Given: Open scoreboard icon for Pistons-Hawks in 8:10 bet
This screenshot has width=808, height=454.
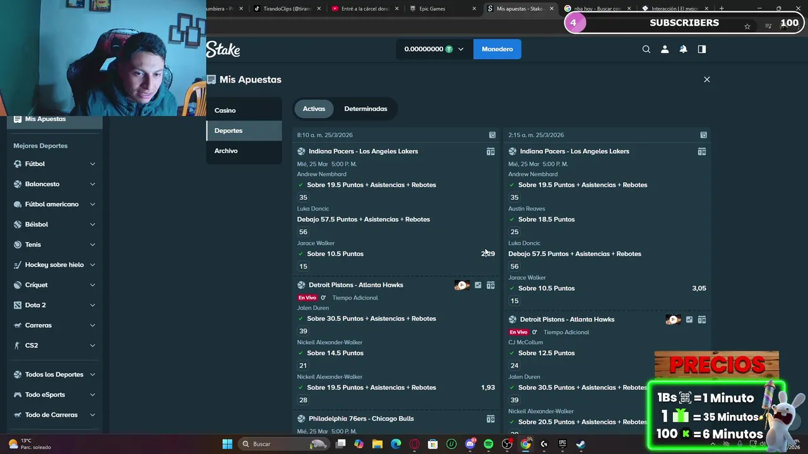Looking at the screenshot, I should click(490, 285).
